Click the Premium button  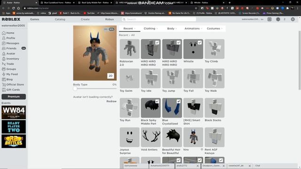(x=14, y=97)
